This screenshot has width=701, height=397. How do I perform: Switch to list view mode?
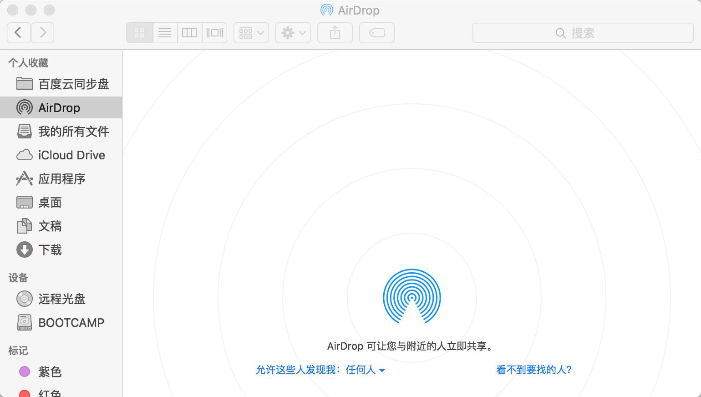[164, 33]
